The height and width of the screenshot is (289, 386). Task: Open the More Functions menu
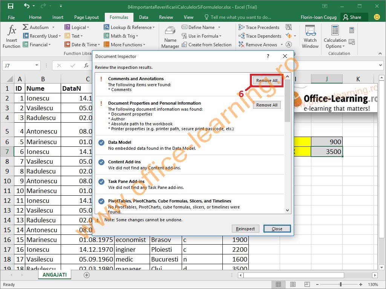click(x=124, y=45)
